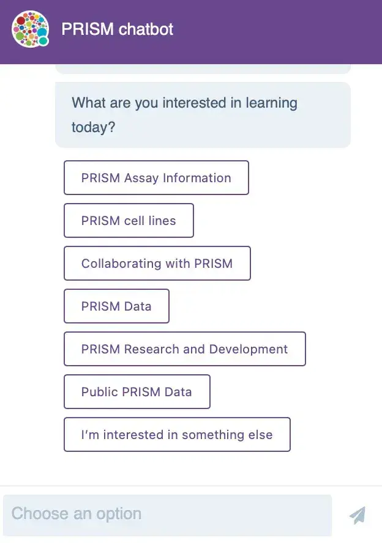Focus the Choose an option input field
Viewport: 382px width, 543px height.
click(167, 515)
